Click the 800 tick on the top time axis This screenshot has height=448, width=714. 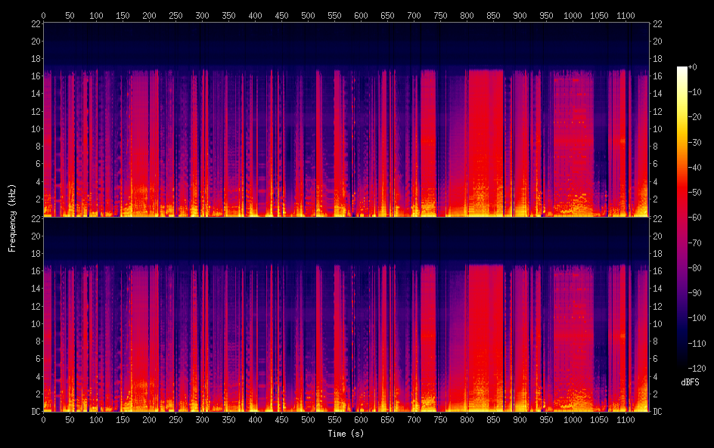coord(467,15)
